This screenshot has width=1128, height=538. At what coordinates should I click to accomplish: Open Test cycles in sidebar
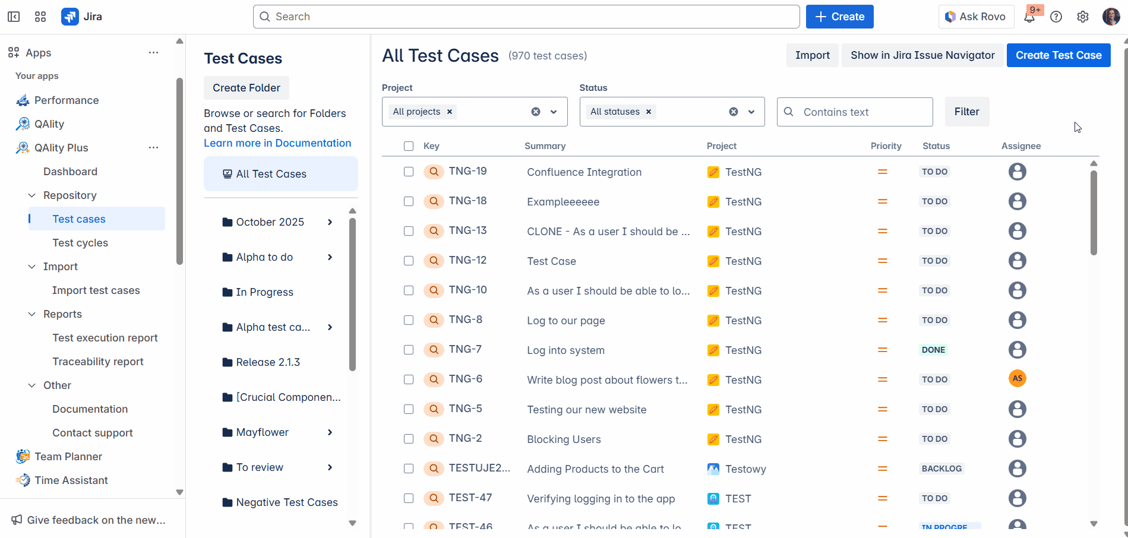pos(80,243)
